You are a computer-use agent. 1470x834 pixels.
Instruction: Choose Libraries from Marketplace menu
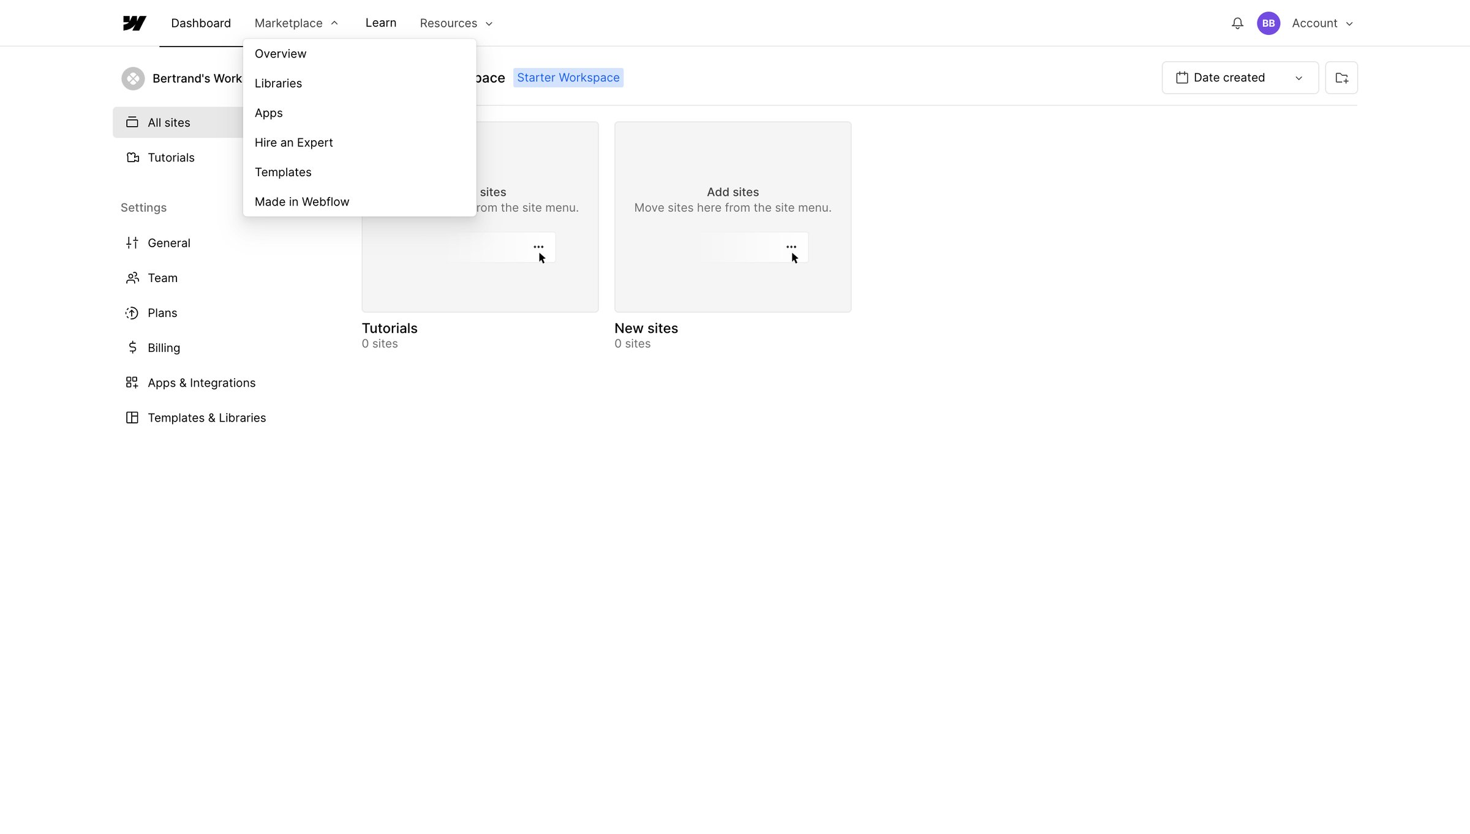pyautogui.click(x=360, y=83)
